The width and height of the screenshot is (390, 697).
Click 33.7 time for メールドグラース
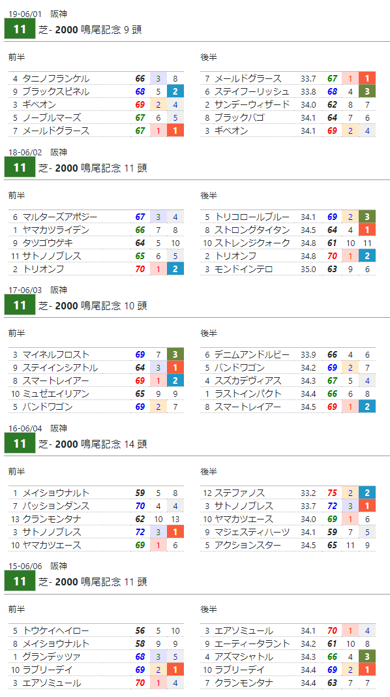308,79
